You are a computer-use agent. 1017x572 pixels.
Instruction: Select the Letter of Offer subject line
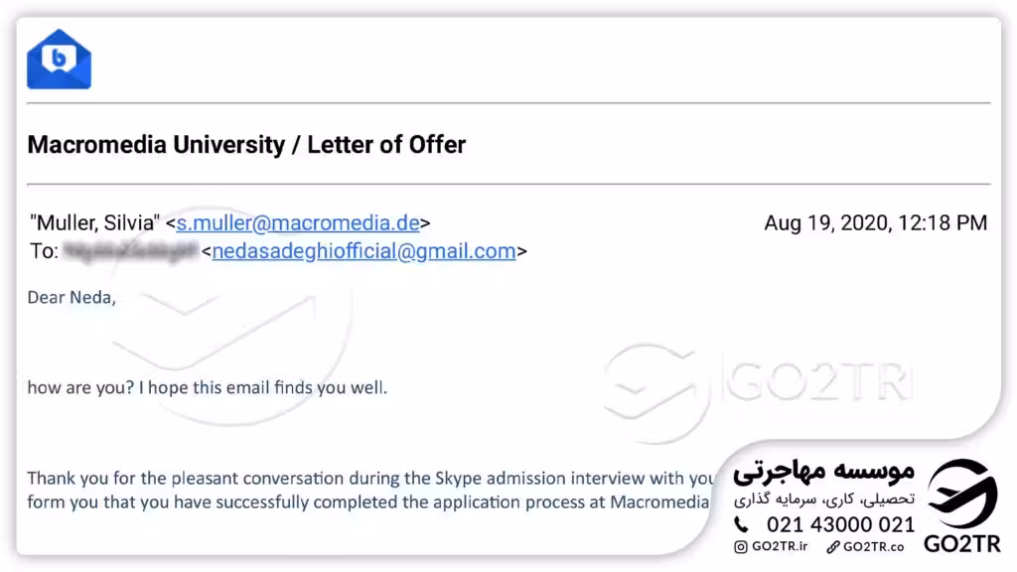246,145
